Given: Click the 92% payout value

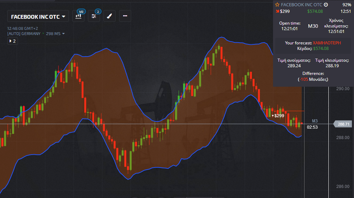Looking at the screenshot, I should tap(346, 5).
